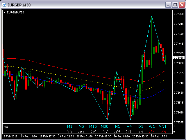This screenshot has height=140, width=186.
Task: Click the 0.73965 price scale label
Action: click(179, 53)
